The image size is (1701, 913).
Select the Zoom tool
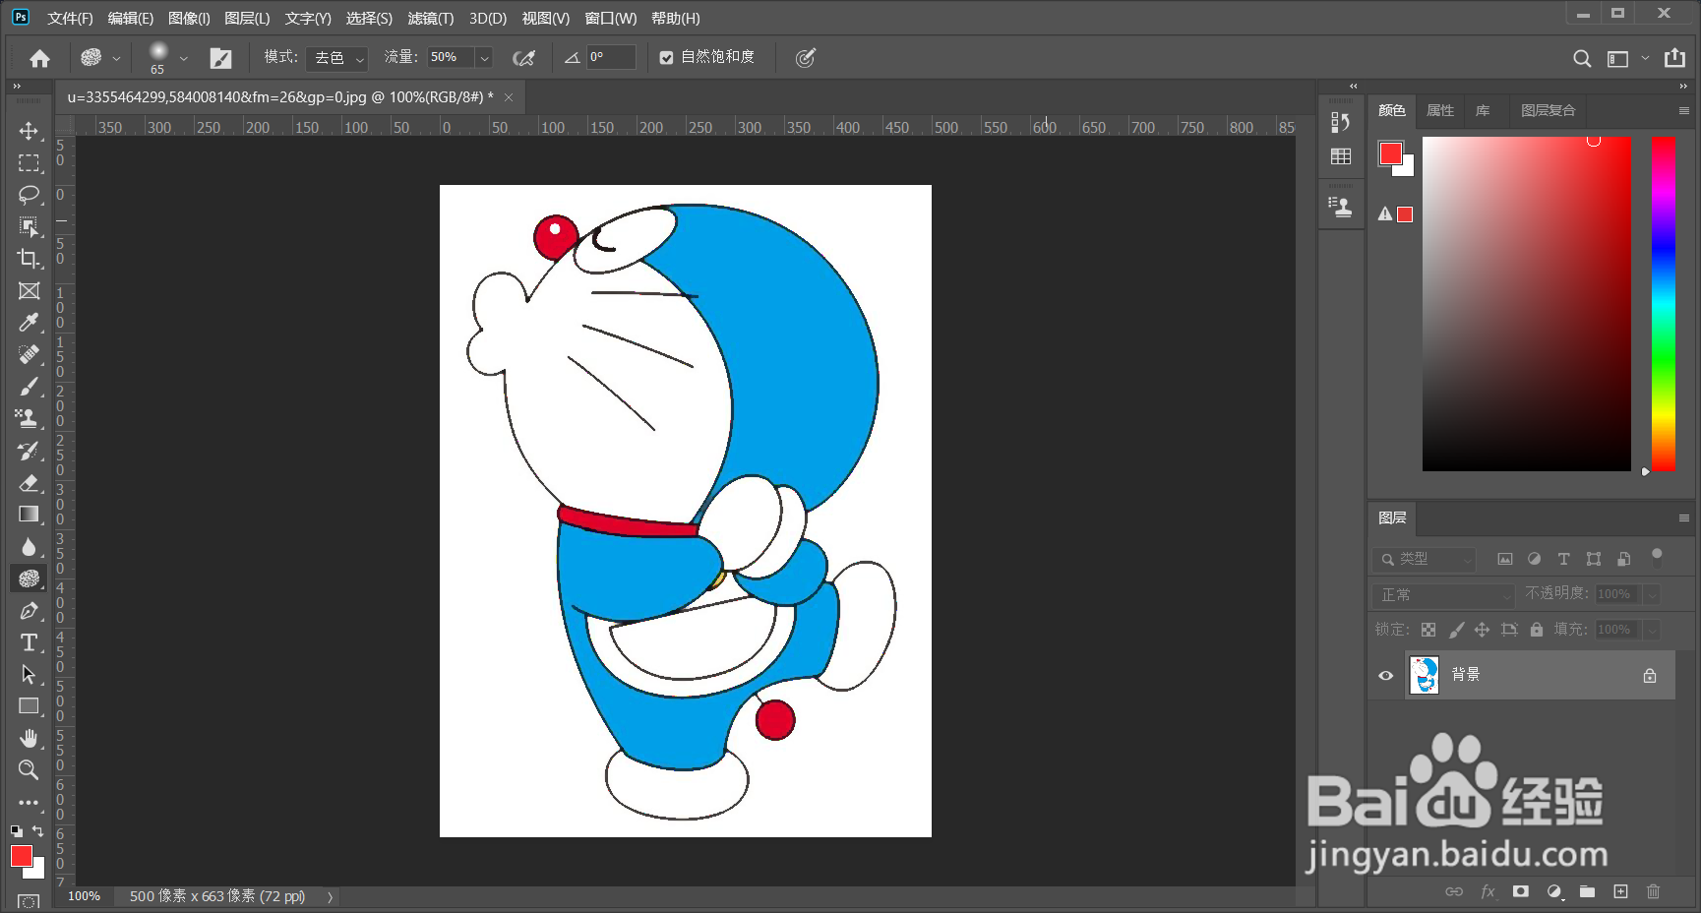point(29,771)
